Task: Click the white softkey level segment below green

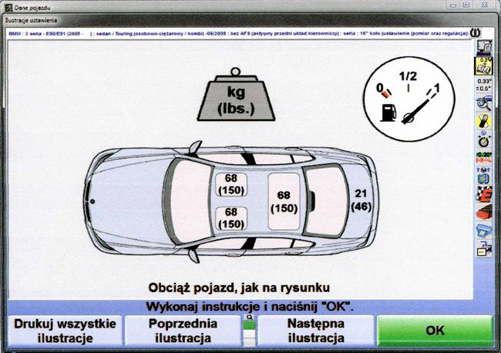Action: [x=249, y=334]
